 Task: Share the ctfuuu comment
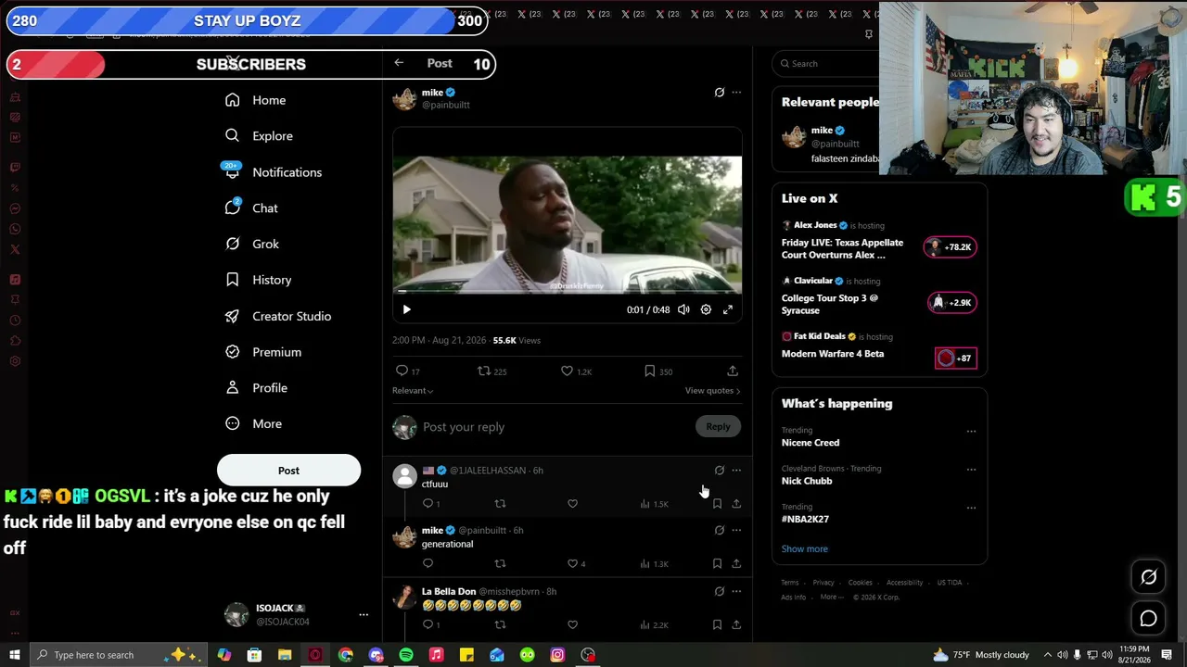coord(736,504)
